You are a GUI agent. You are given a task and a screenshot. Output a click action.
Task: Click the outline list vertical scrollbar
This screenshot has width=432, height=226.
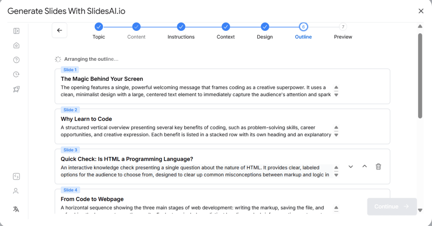(420, 76)
